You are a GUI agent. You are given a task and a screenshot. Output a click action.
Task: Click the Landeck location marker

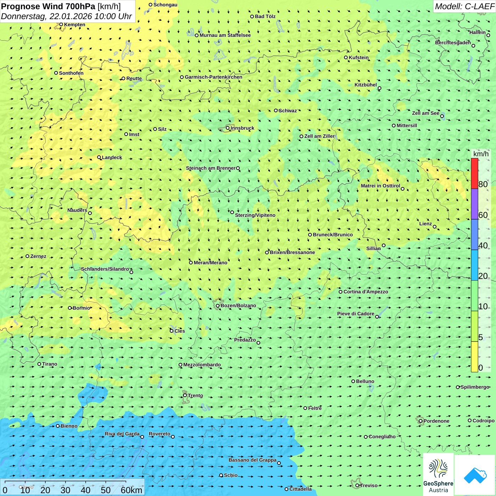click(99, 157)
